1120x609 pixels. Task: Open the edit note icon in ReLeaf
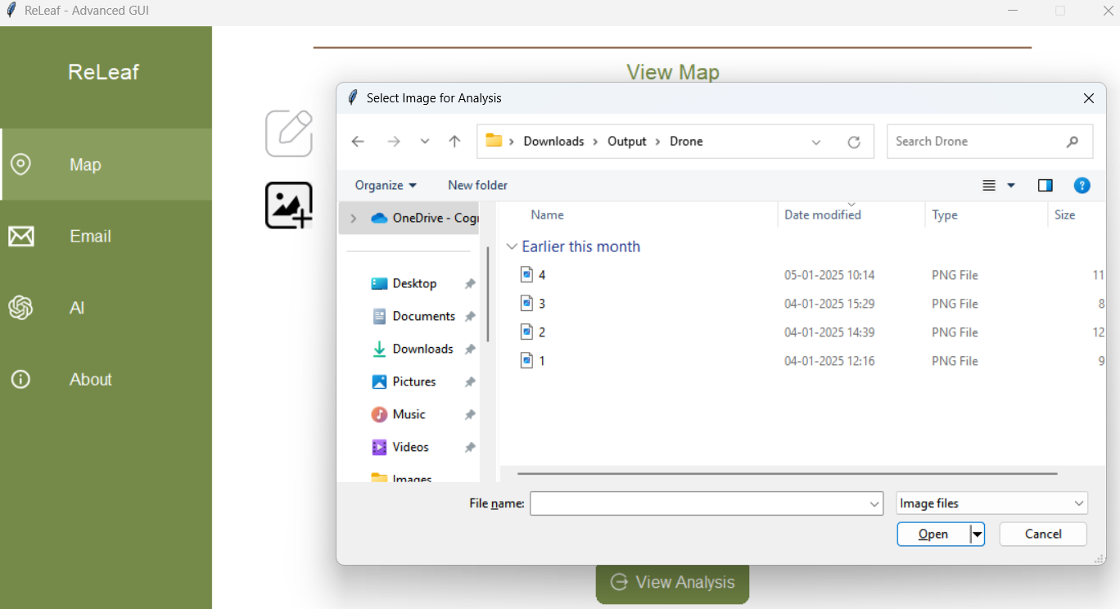(x=289, y=133)
